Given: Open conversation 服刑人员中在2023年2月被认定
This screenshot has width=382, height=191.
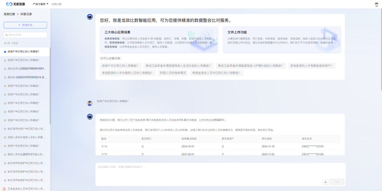Looking at the screenshot, I should [26, 155].
